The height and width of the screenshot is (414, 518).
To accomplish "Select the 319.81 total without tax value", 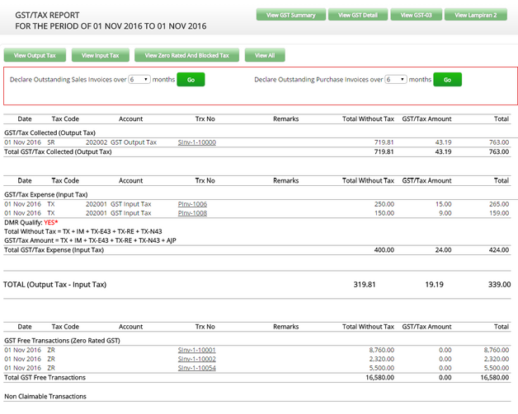I will [365, 285].
